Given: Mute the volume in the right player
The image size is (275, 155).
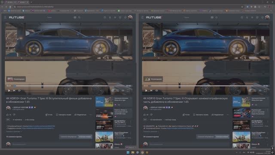Looking at the screenshot, I should (x=156, y=91).
